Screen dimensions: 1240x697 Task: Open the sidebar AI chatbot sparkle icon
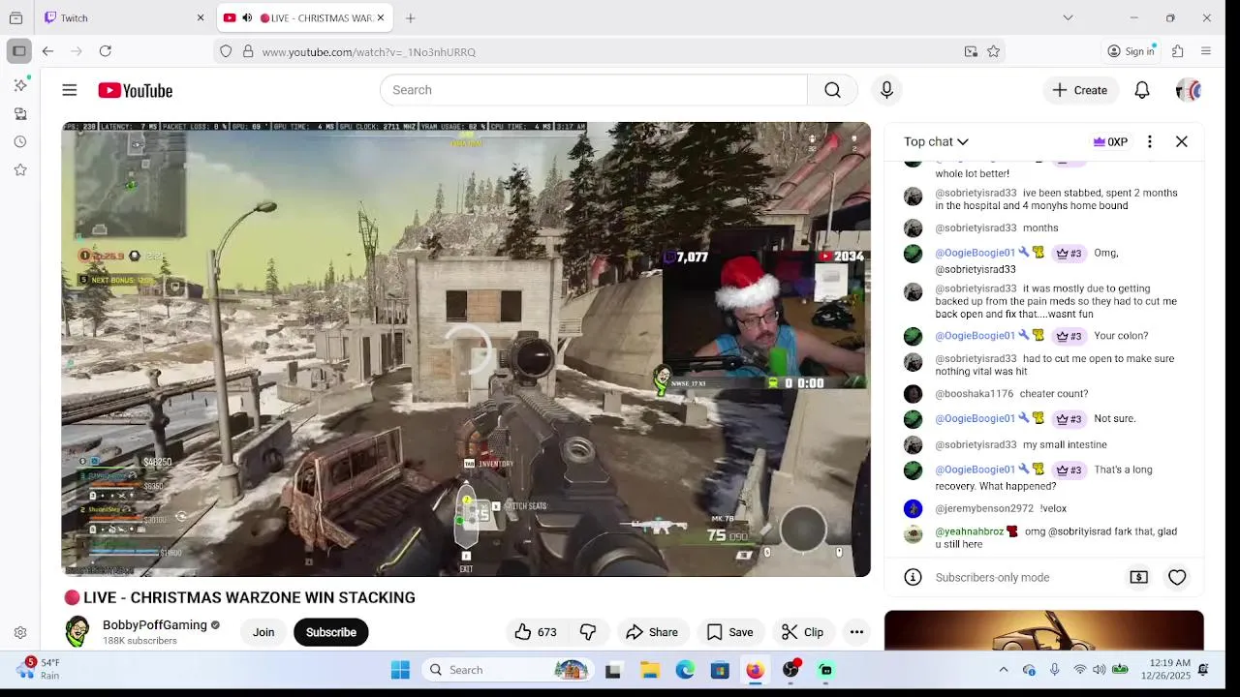click(20, 85)
